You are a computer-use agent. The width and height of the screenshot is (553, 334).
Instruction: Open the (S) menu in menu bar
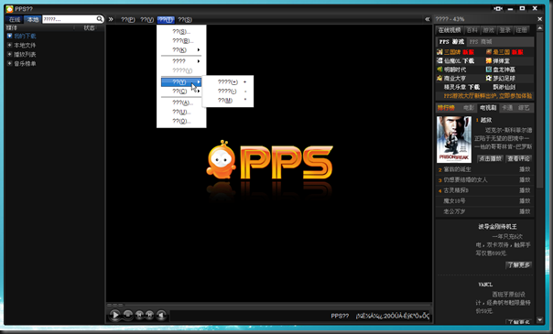tap(185, 20)
